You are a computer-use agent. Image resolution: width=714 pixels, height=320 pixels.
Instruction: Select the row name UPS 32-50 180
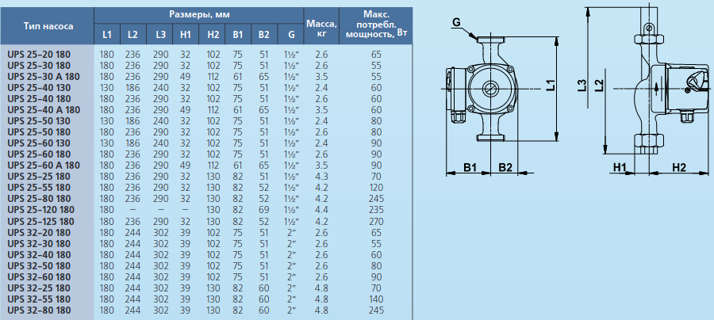(39, 266)
